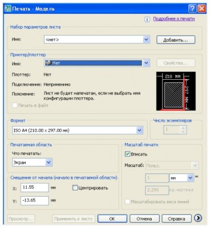The image size is (211, 228).
Task: Click the drawing units field 2.293
Action: pos(157,190)
